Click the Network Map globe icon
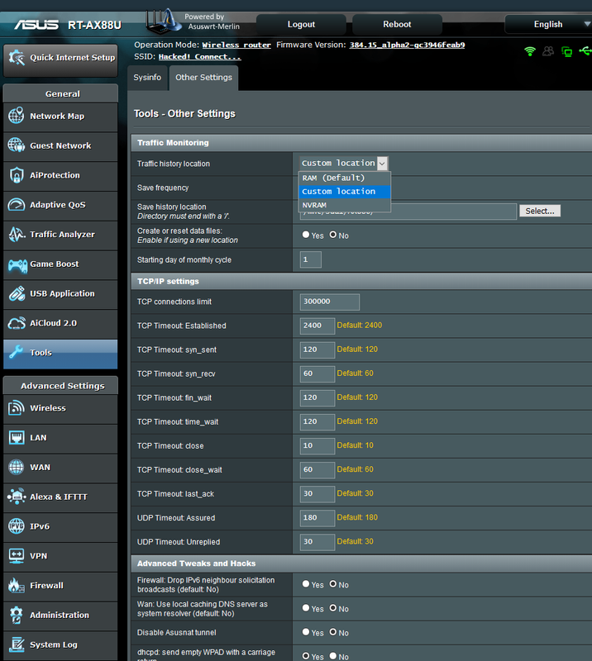The image size is (592, 661). click(x=17, y=116)
